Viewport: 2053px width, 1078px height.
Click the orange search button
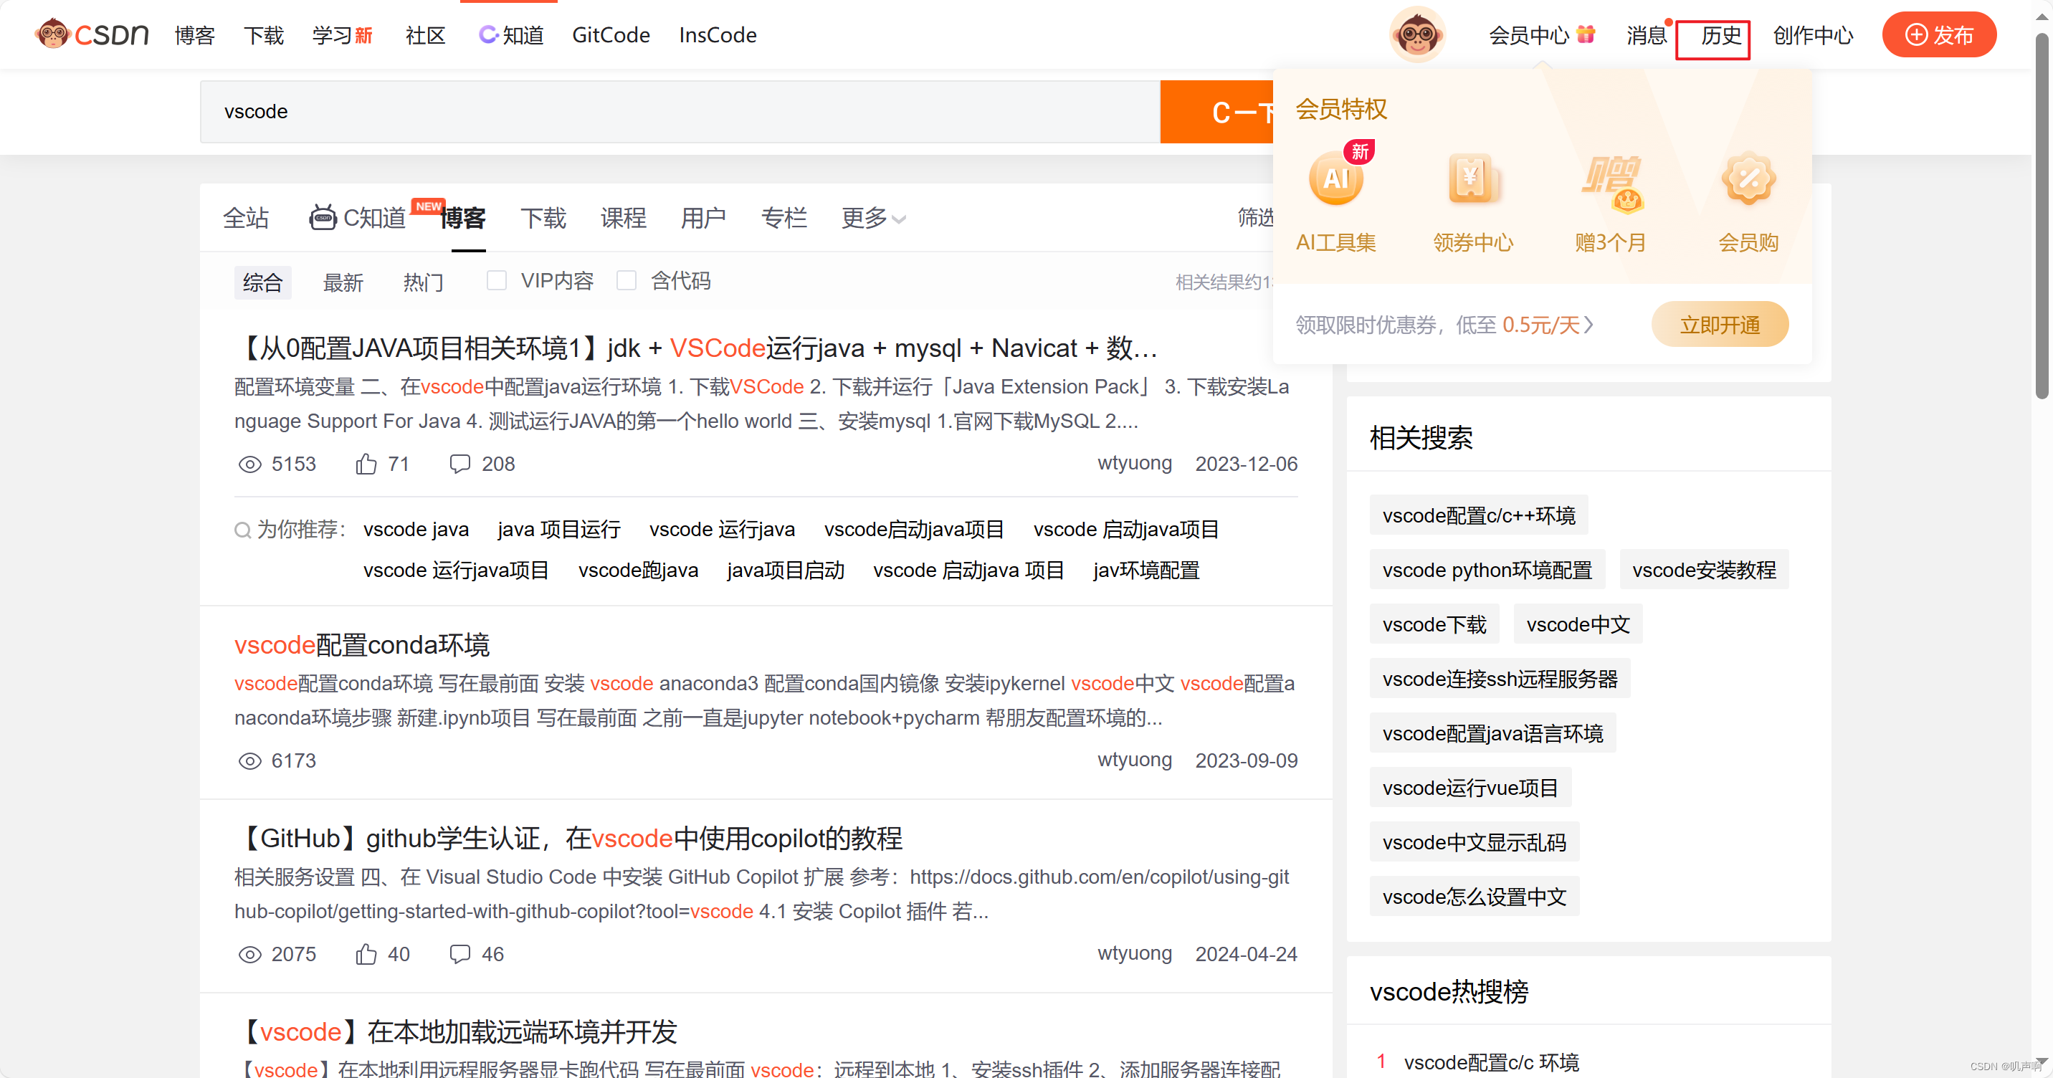click(x=1216, y=112)
